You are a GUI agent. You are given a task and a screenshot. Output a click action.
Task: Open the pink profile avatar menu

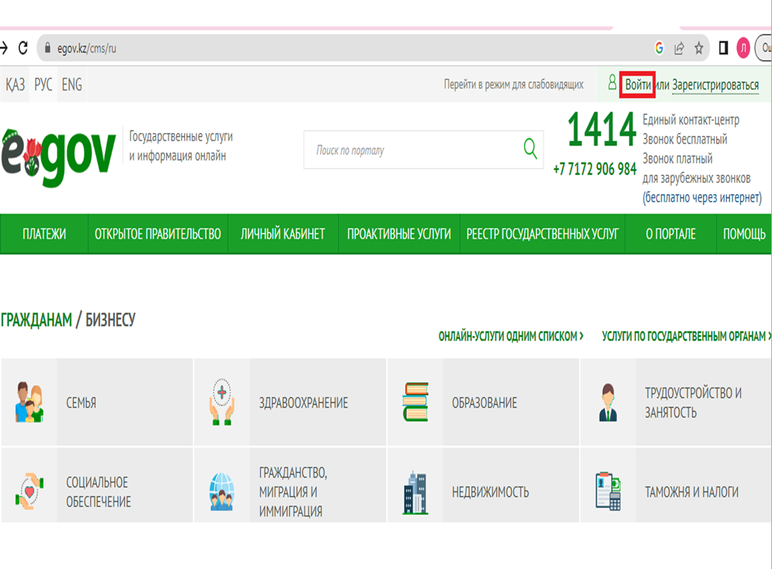743,47
